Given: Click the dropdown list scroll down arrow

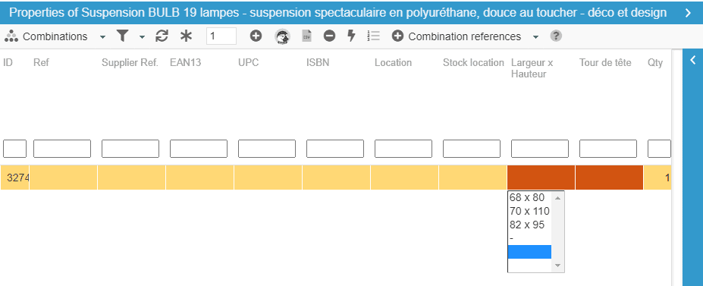Looking at the screenshot, I should tap(557, 266).
